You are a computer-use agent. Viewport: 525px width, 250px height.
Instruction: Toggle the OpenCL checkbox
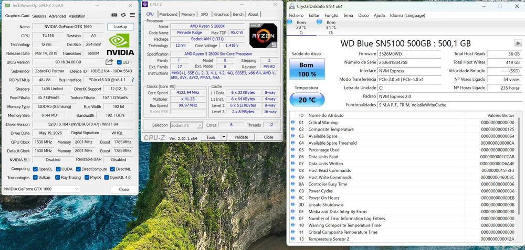pos(36,169)
